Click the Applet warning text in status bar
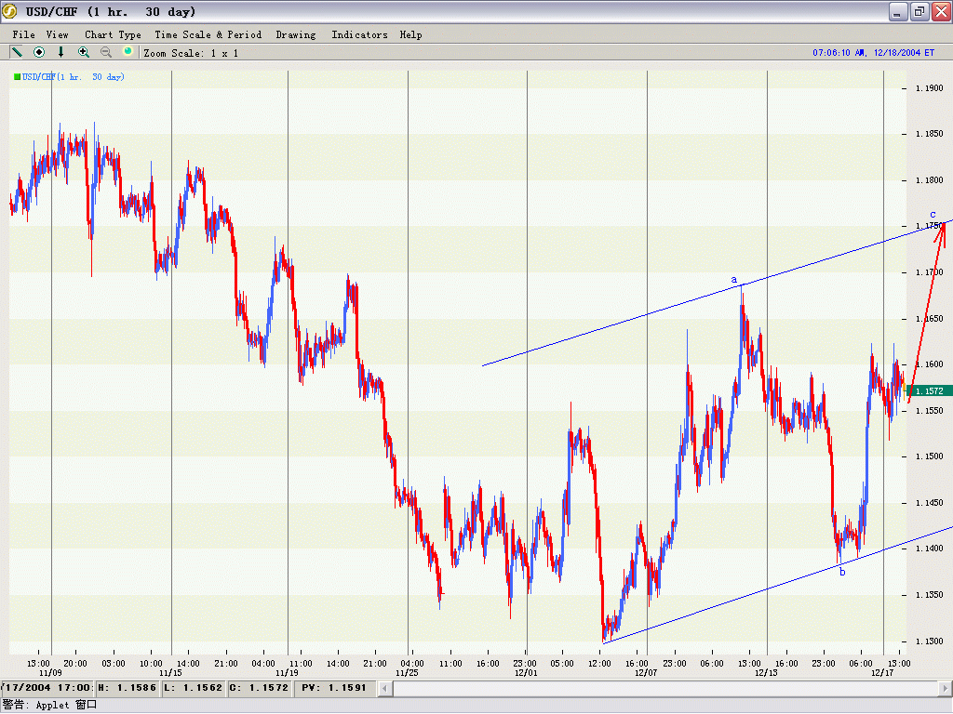The width and height of the screenshot is (953, 714). point(49,705)
